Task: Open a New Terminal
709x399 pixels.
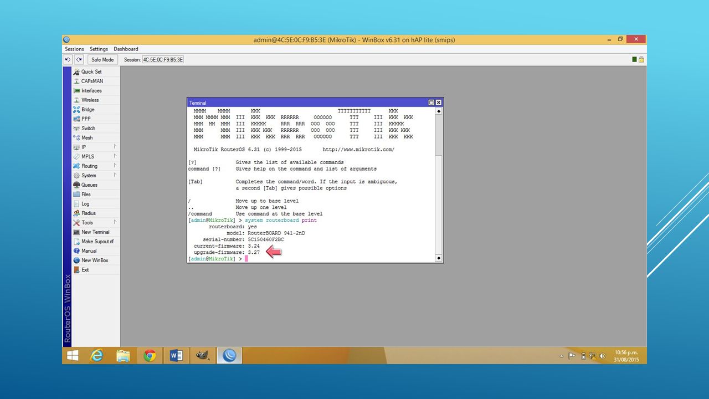Action: [96, 232]
